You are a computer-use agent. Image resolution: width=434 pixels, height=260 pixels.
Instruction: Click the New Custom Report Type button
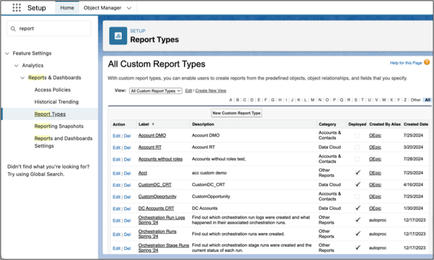click(x=237, y=113)
